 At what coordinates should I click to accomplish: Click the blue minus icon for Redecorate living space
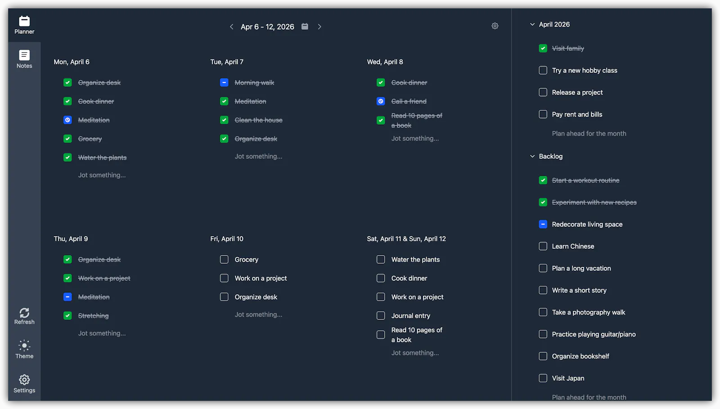543,224
